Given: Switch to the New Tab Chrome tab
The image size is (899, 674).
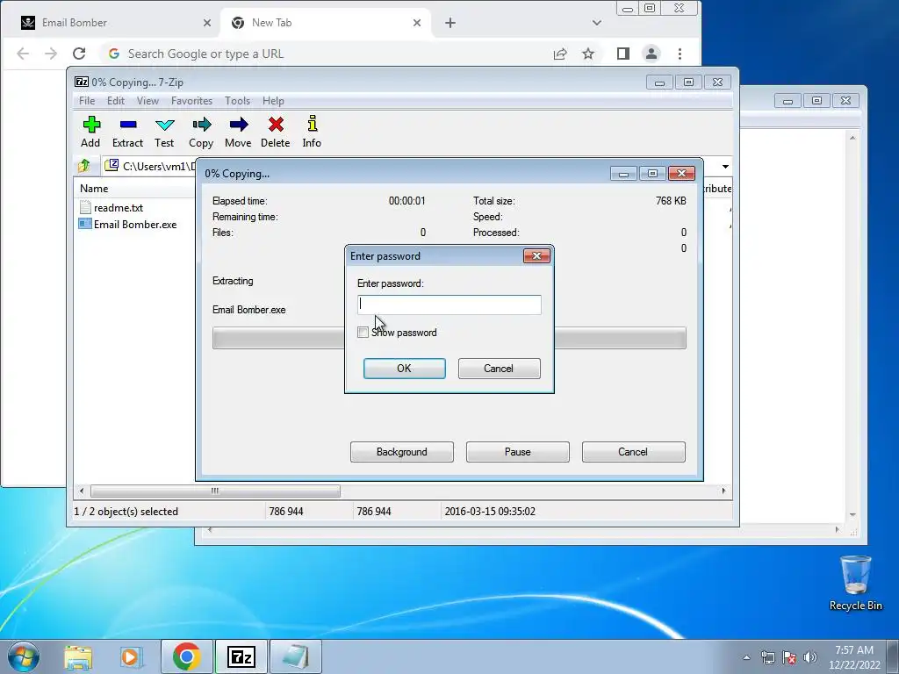Looking at the screenshot, I should click(325, 23).
